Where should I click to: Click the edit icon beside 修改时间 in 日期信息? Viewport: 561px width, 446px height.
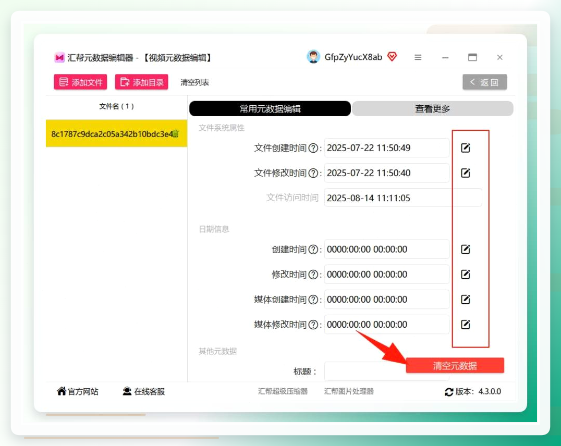[x=465, y=275]
